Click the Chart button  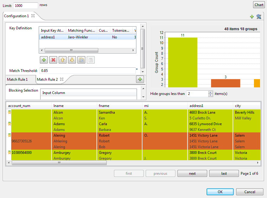pyautogui.click(x=259, y=5)
